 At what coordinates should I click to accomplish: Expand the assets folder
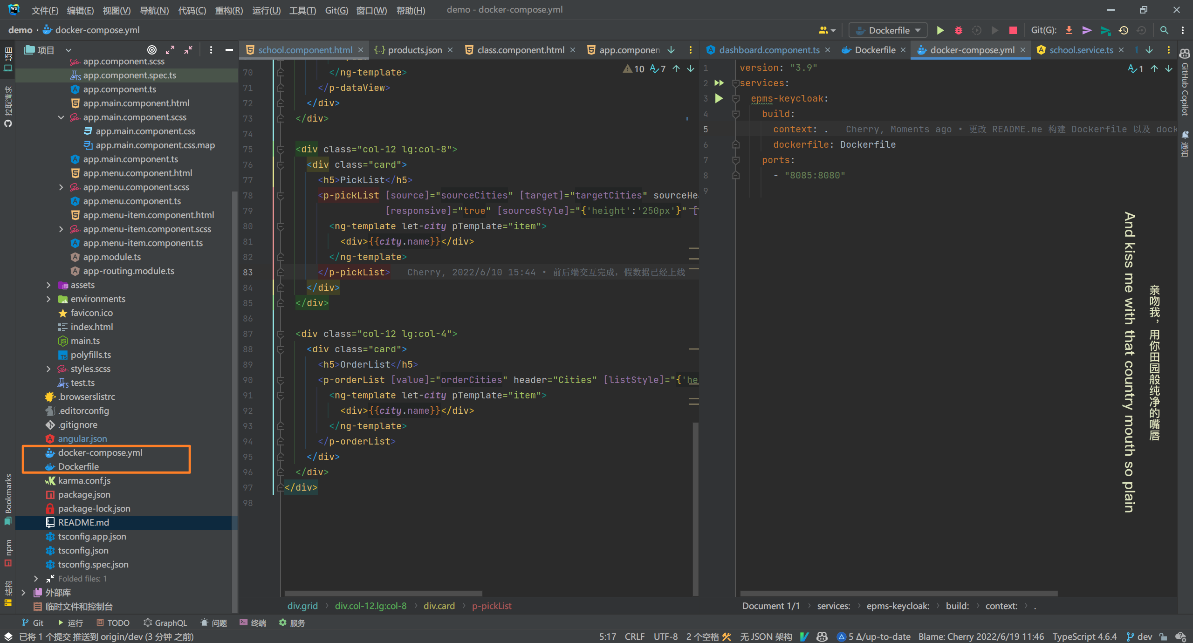48,285
